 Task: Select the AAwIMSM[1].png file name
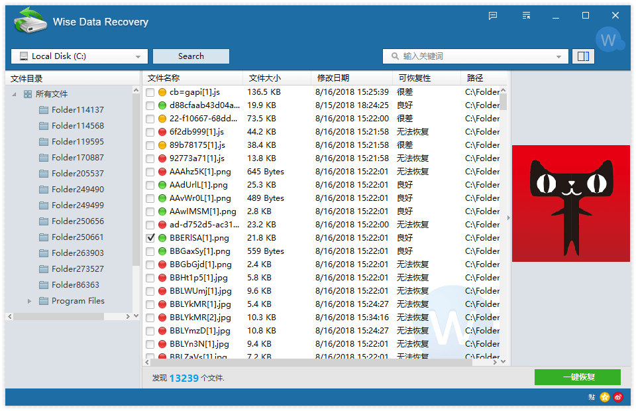pos(203,211)
